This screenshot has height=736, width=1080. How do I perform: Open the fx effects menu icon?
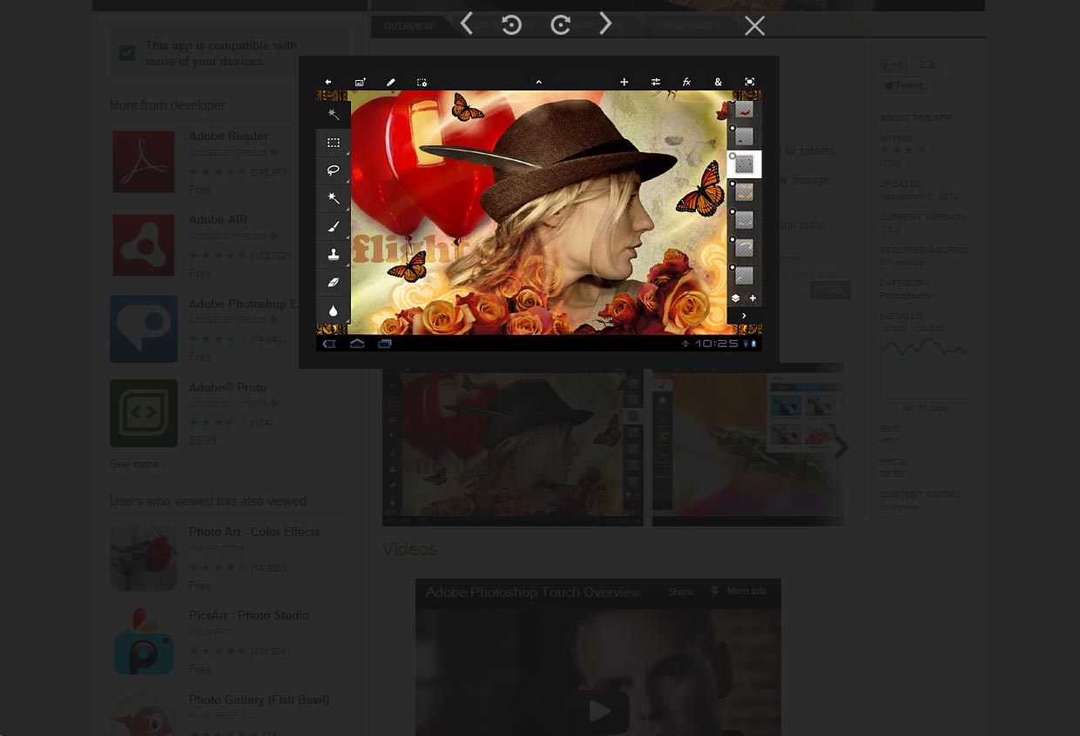click(x=686, y=82)
